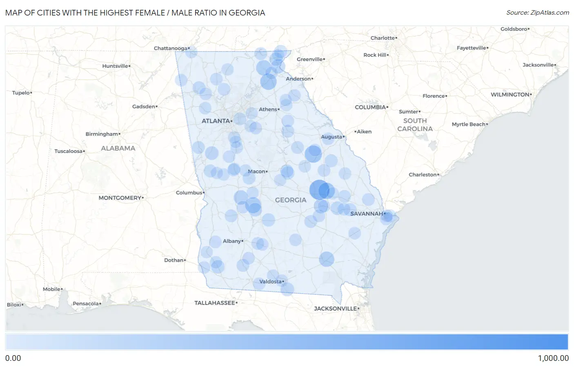Click the Valdosta city label
The image size is (574, 367).
coord(271,282)
